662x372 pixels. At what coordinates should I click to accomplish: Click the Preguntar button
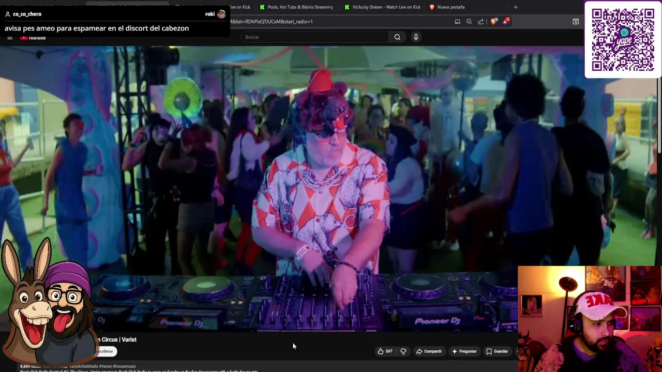pos(464,351)
